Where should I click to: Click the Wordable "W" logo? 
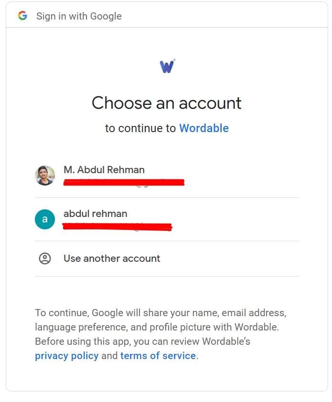click(167, 66)
